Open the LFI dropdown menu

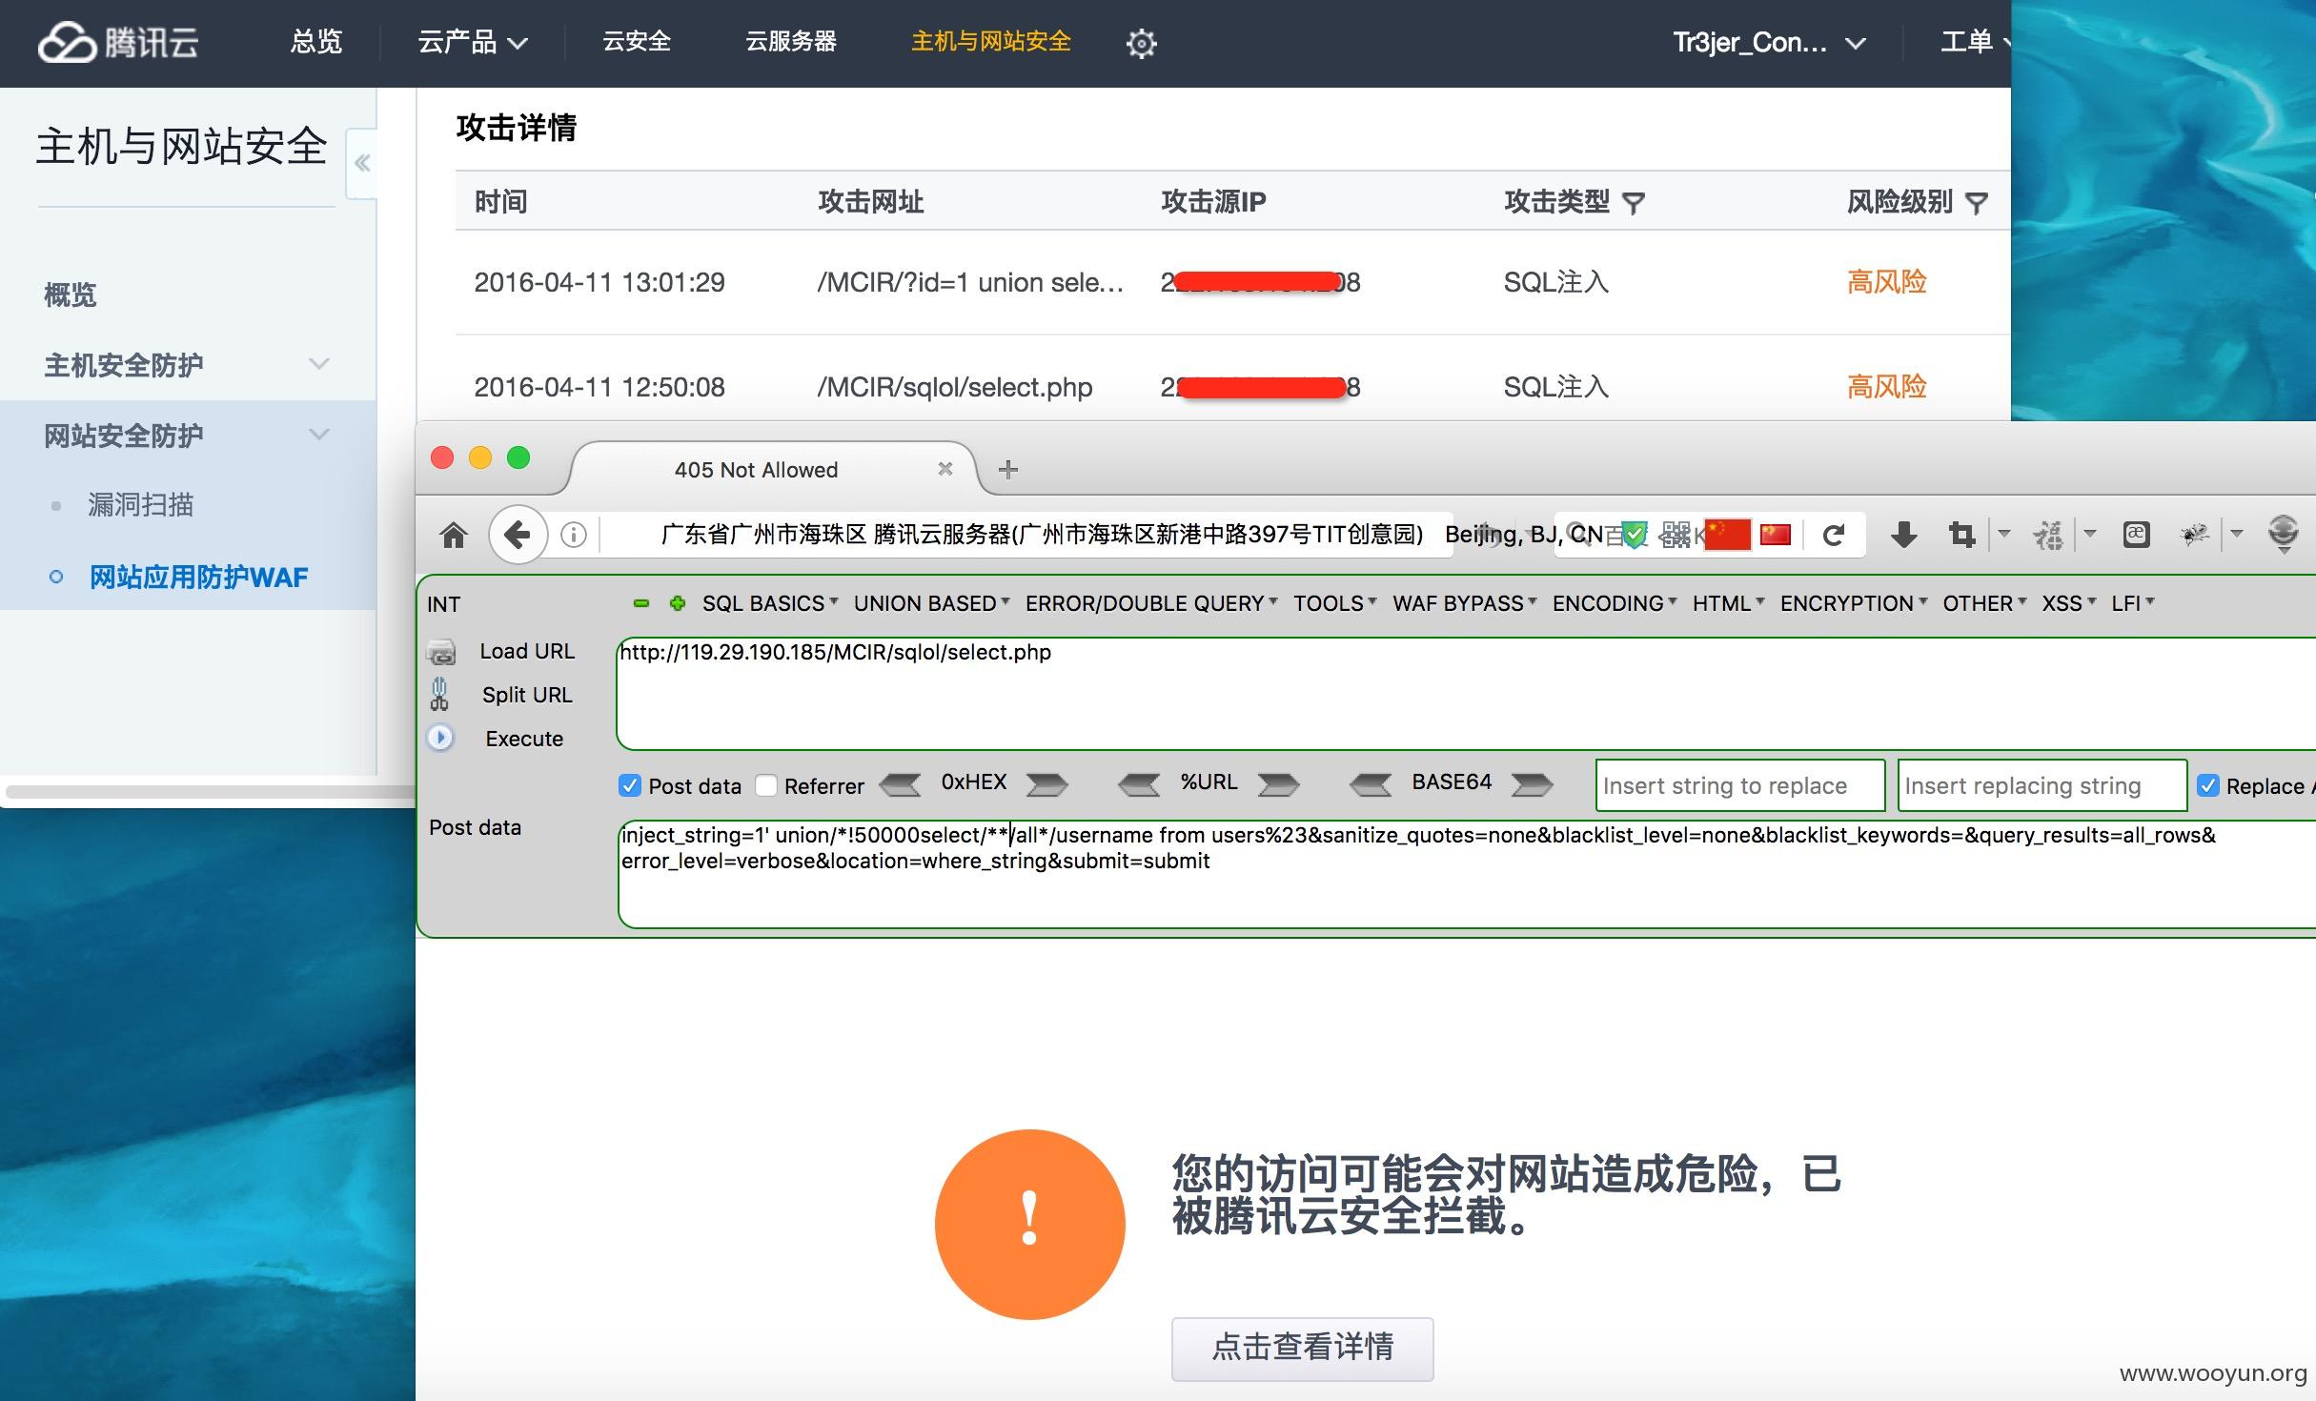coord(2132,603)
